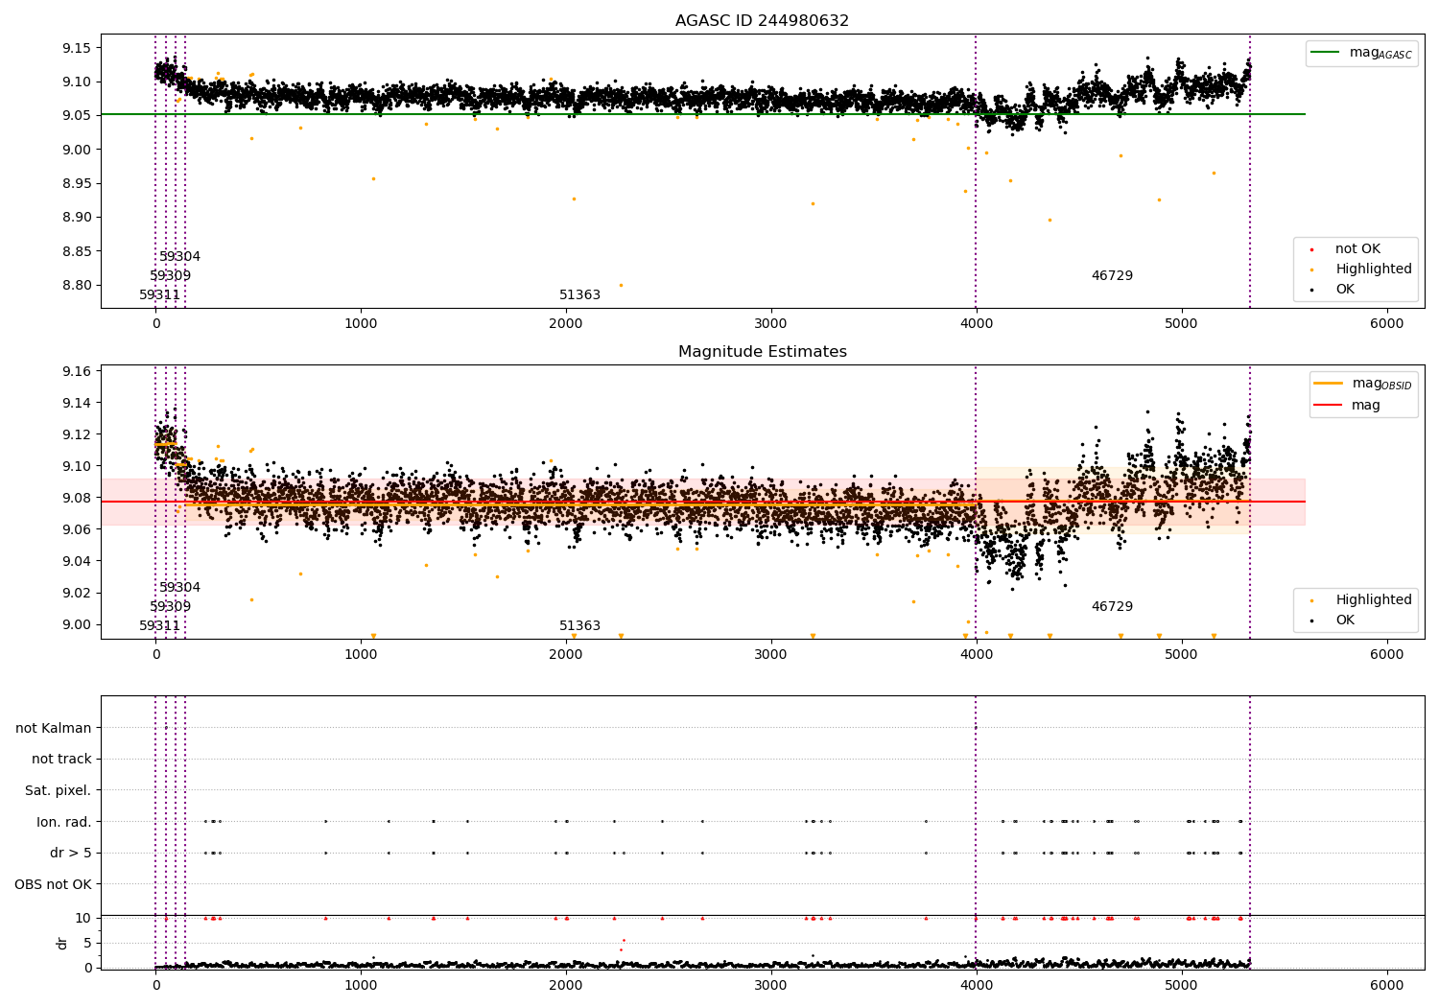Click the 8.90 y-axis tick label
The width and height of the screenshot is (1439, 1007).
75,218
